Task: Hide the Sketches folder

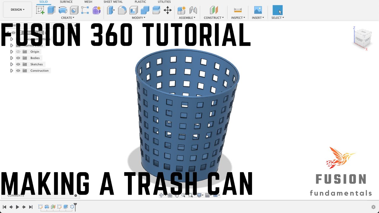Action: coord(18,64)
